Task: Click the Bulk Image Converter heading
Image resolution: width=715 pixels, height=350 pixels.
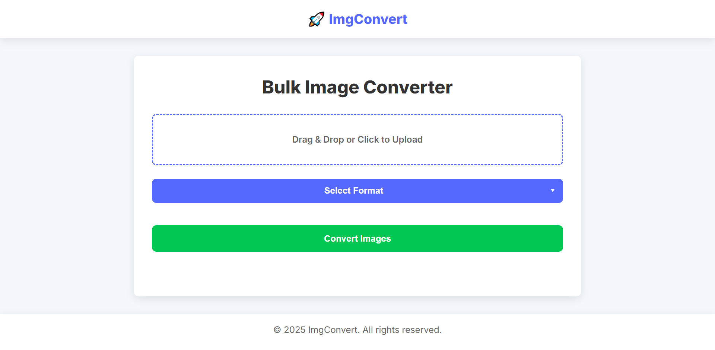Action: point(357,87)
